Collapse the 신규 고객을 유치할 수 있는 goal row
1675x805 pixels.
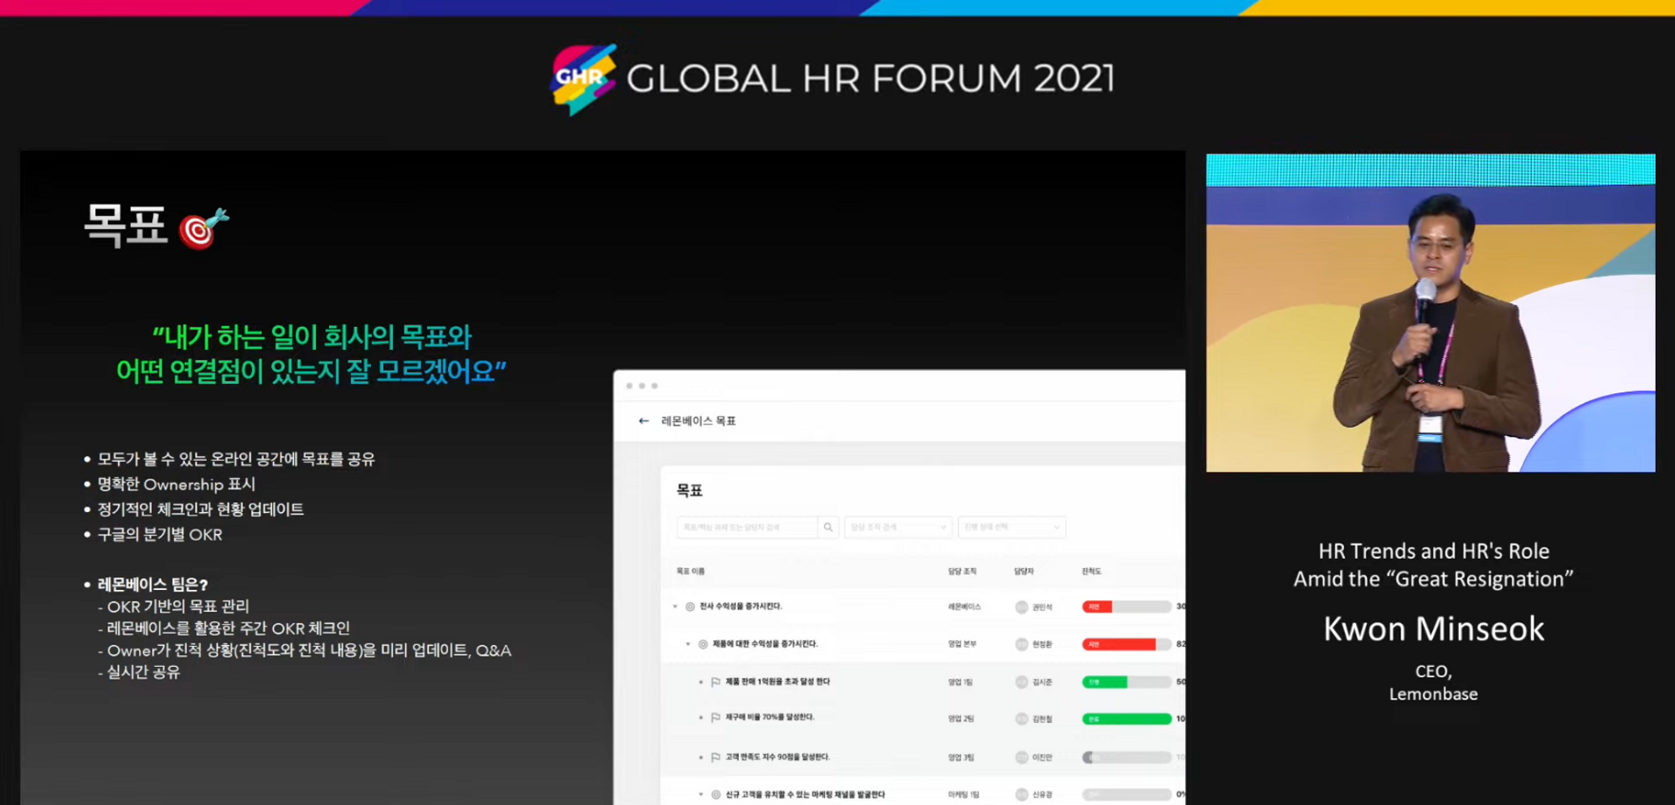pyautogui.click(x=701, y=795)
